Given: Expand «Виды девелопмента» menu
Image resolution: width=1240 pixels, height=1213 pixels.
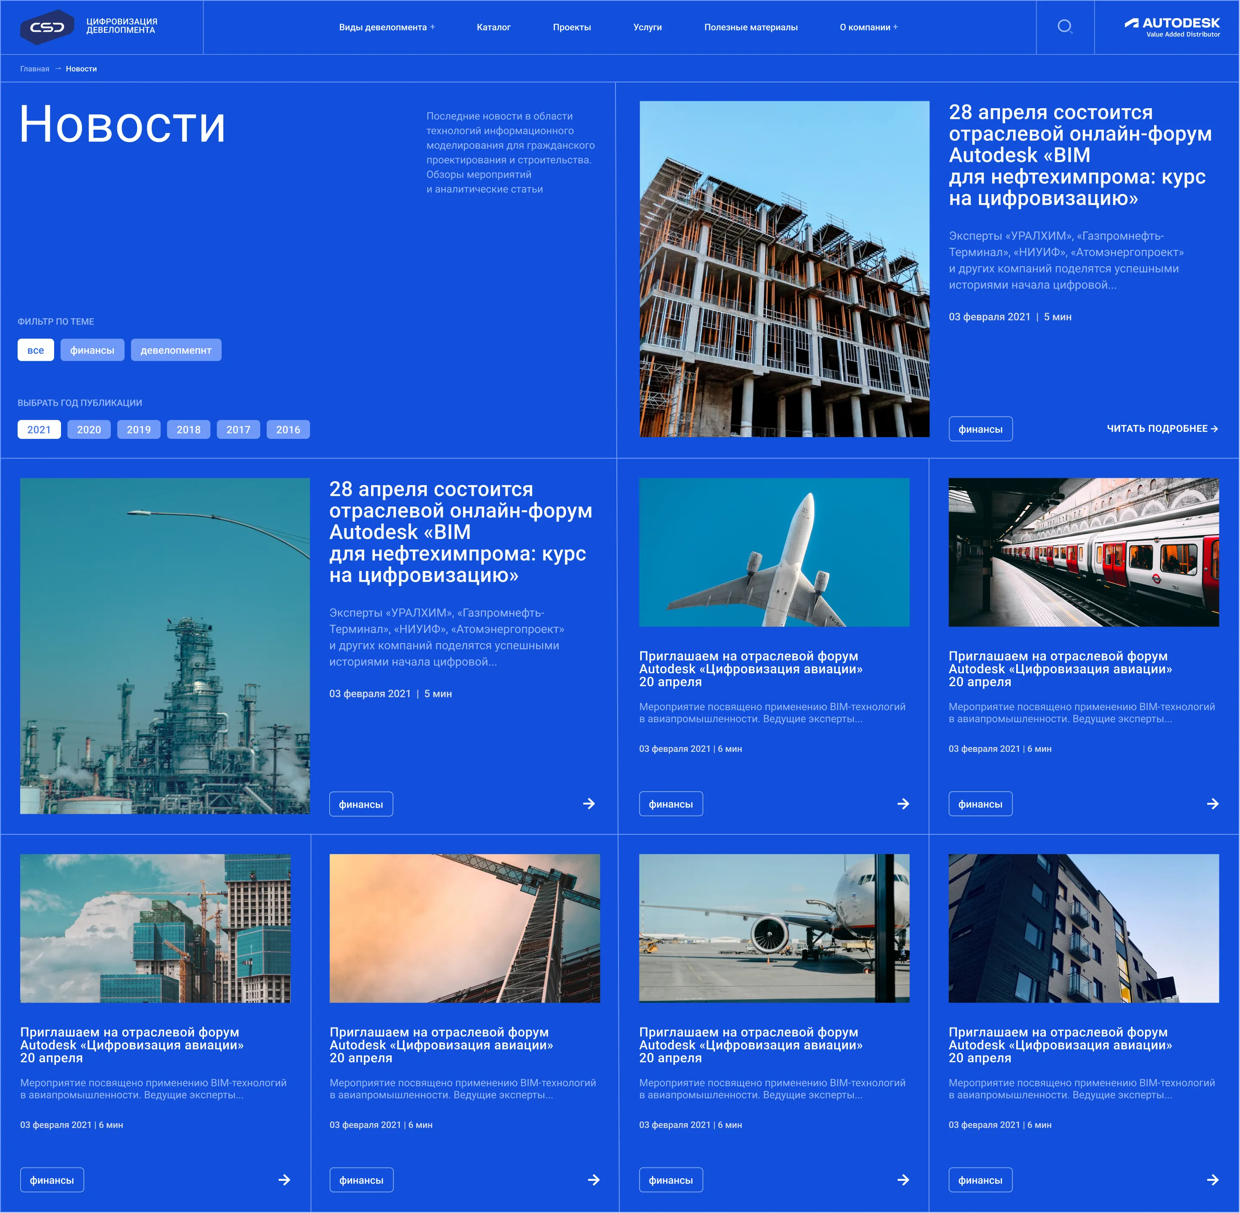Looking at the screenshot, I should coord(386,27).
